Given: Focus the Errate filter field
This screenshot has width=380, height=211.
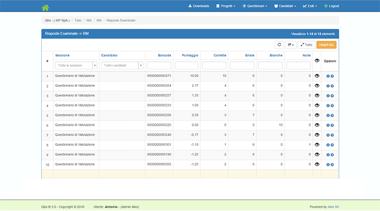Looking at the screenshot, I should (x=242, y=66).
